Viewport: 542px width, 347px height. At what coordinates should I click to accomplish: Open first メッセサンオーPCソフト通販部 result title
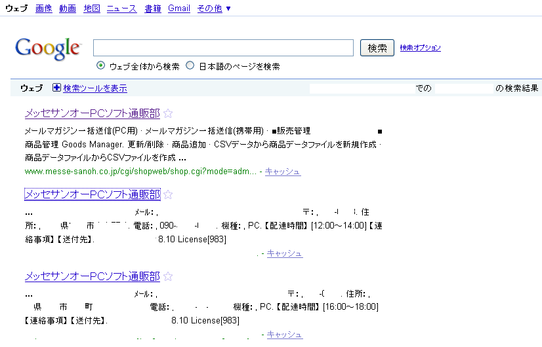pos(93,113)
